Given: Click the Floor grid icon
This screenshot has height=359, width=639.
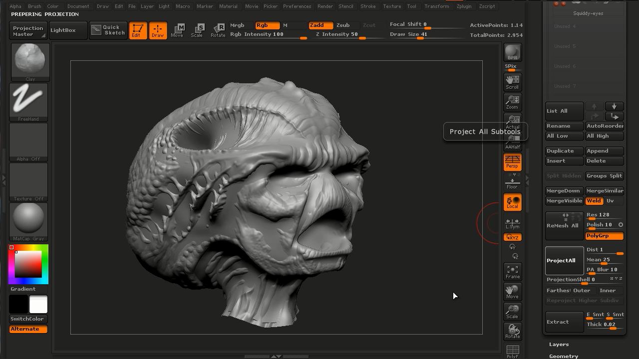Looking at the screenshot, I should tap(512, 182).
